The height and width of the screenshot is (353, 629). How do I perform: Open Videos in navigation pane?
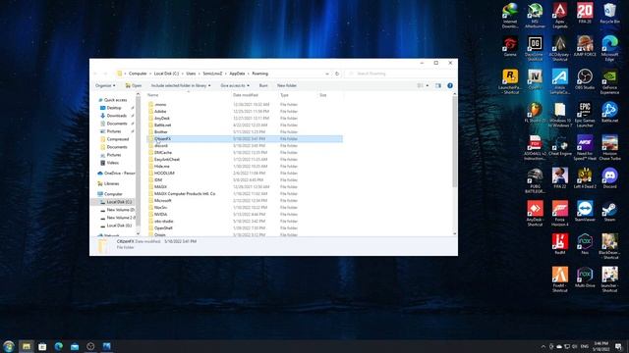[113, 163]
